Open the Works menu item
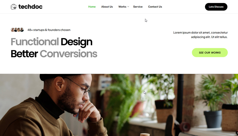This screenshot has height=136, width=238. pos(122,7)
